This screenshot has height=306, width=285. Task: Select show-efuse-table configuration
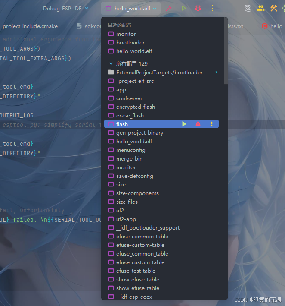[161, 280]
